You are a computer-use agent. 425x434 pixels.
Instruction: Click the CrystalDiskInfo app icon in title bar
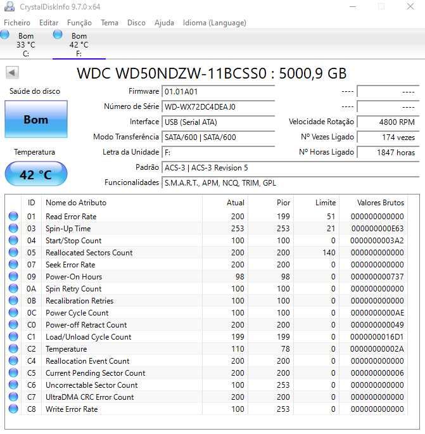click(9, 6)
